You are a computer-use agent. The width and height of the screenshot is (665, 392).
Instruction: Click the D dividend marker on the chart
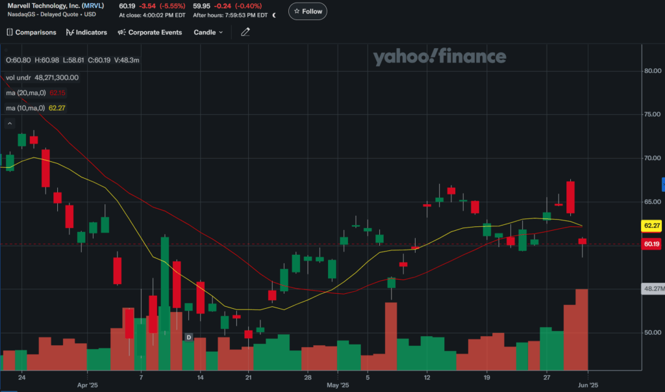[x=189, y=337]
